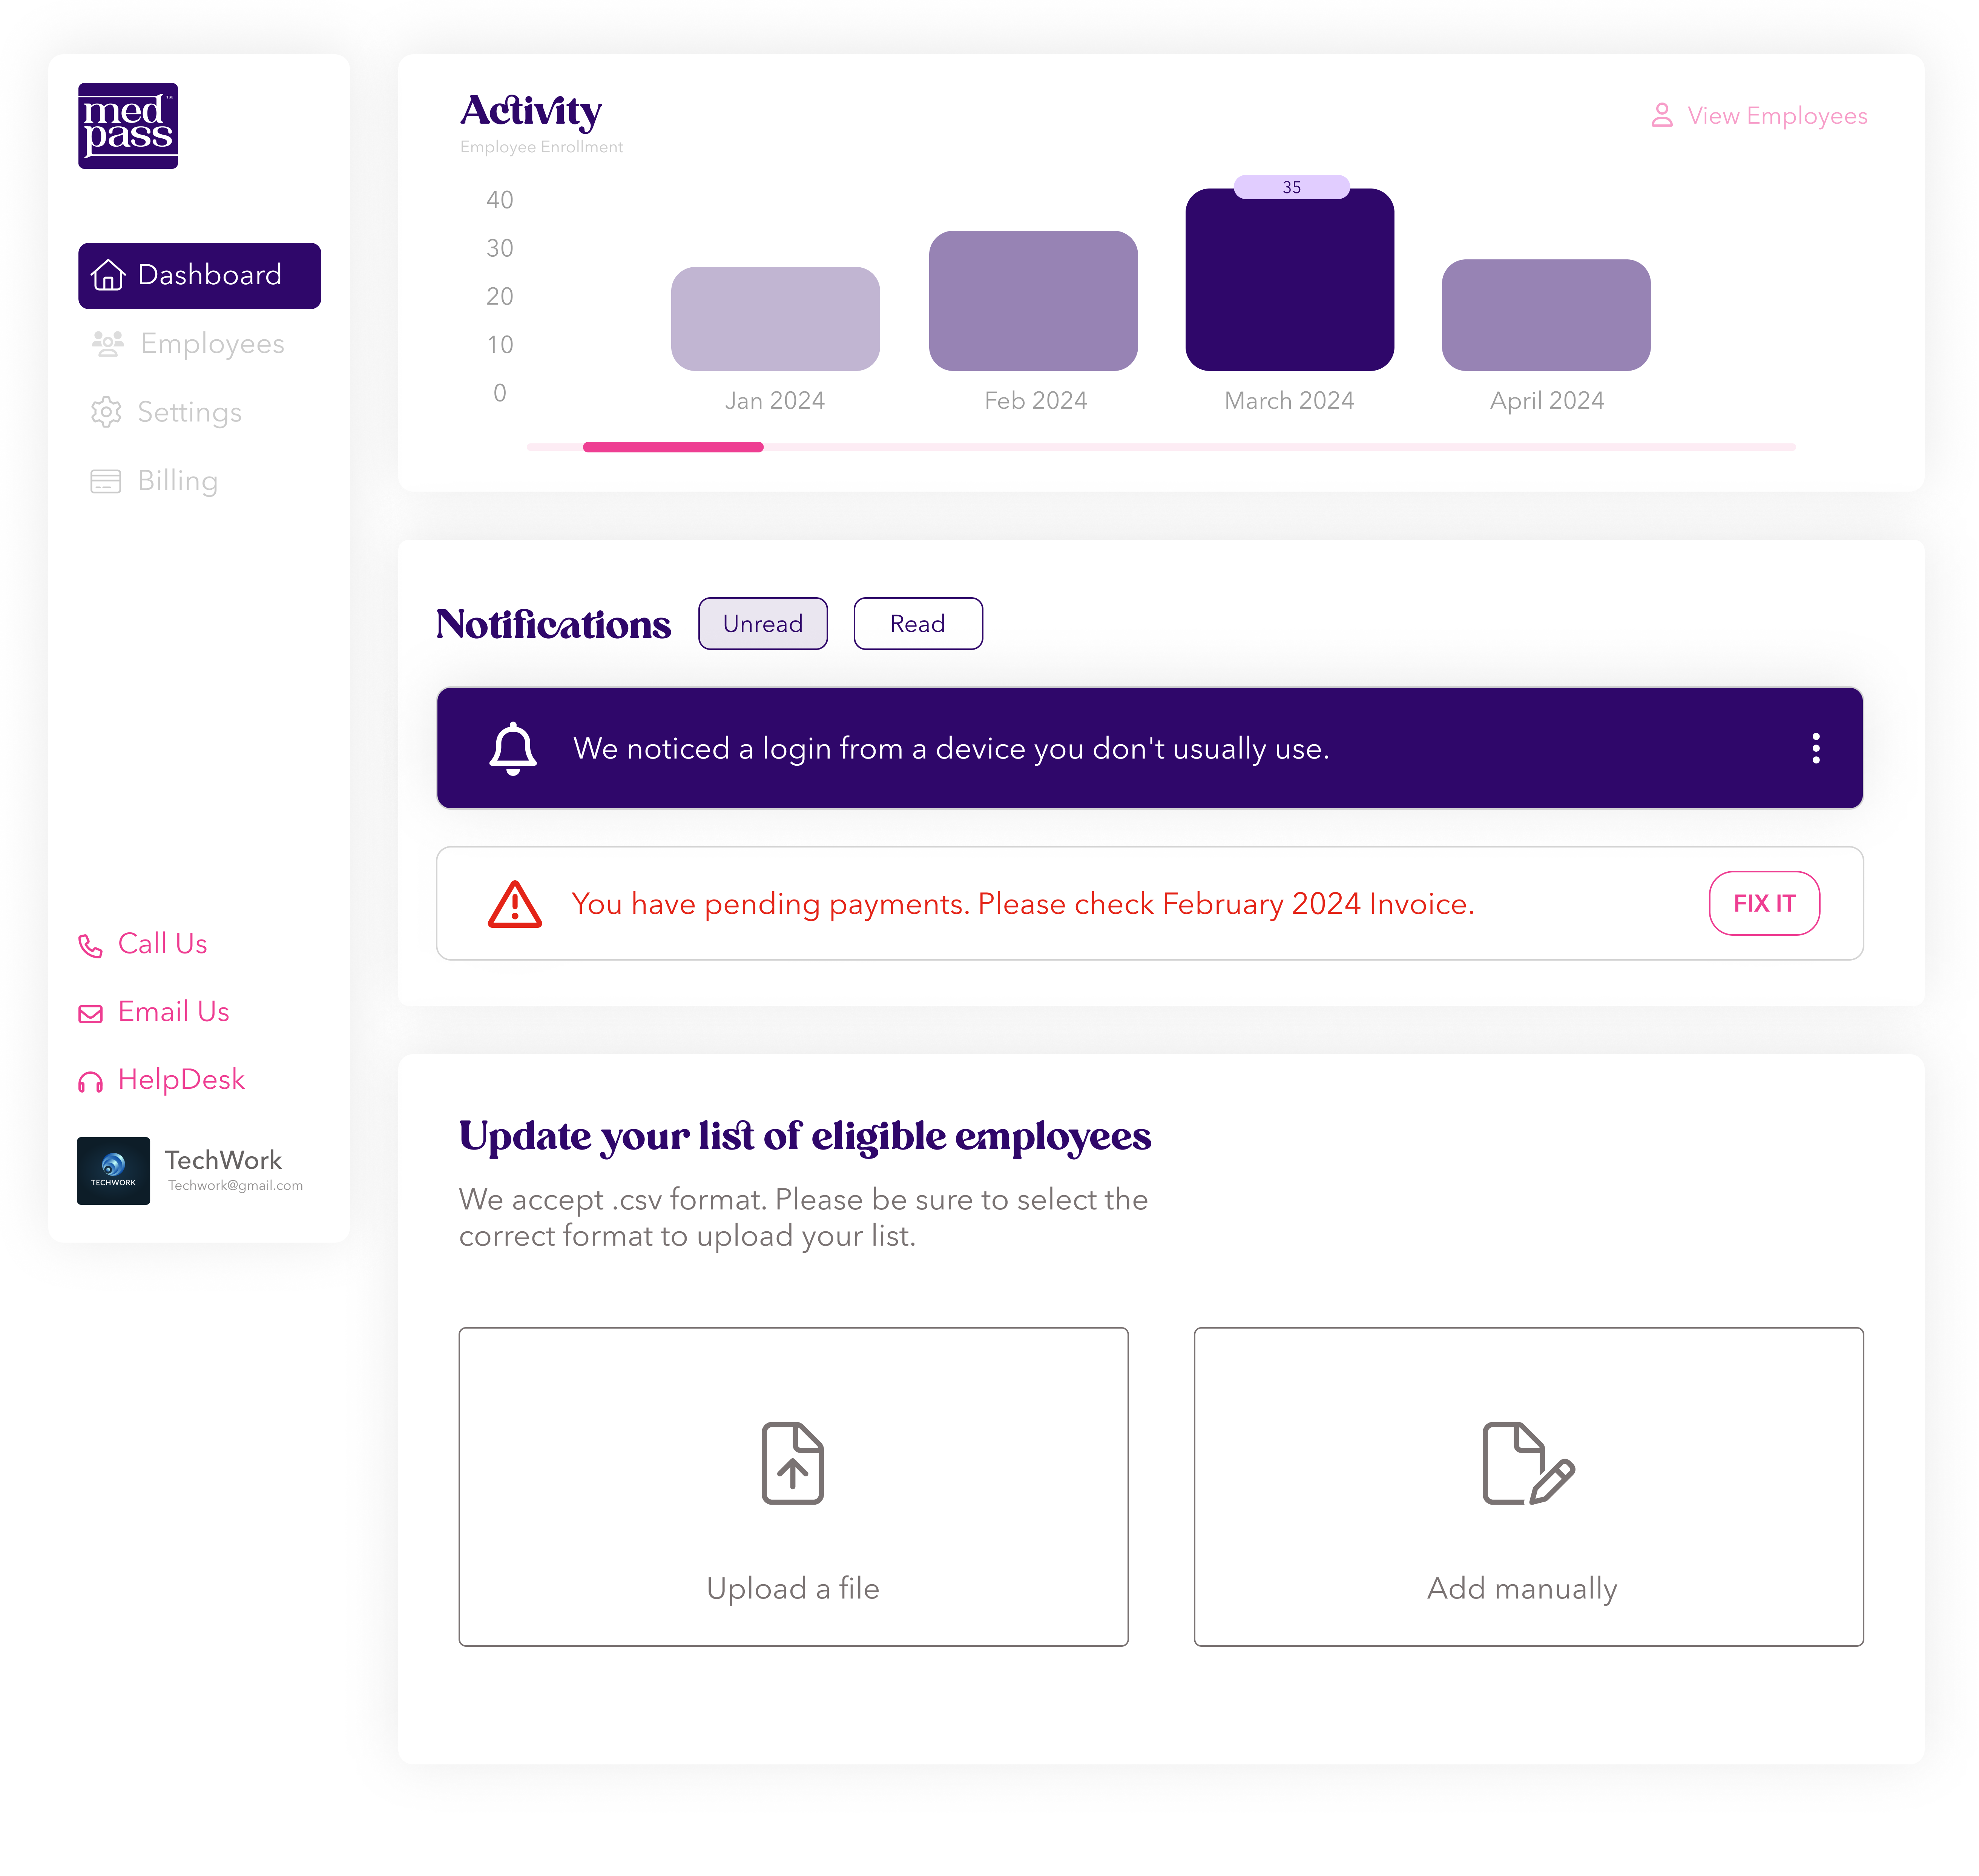Click the unusual device login notification text
The image size is (1979, 1876).
951,749
